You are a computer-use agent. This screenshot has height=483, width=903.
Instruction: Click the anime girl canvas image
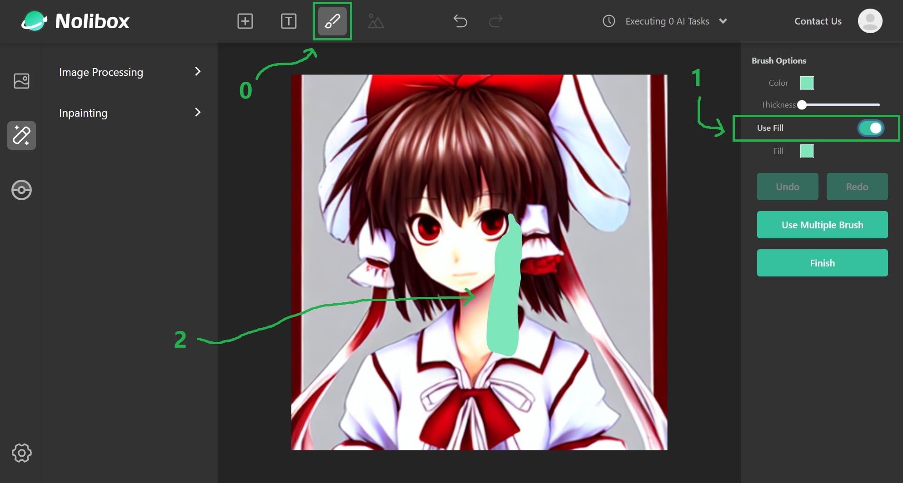click(x=479, y=262)
